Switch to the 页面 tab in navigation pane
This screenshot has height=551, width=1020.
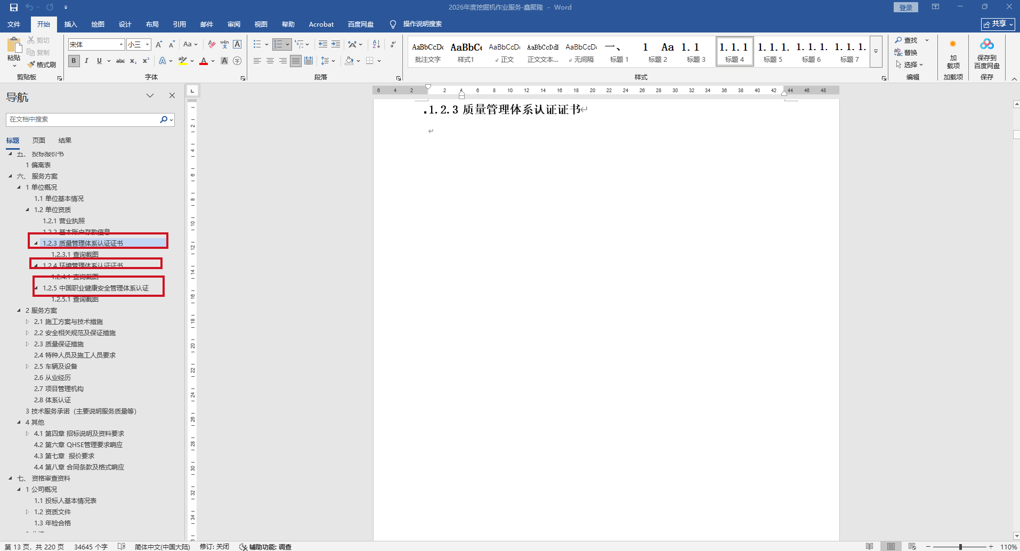click(x=39, y=141)
